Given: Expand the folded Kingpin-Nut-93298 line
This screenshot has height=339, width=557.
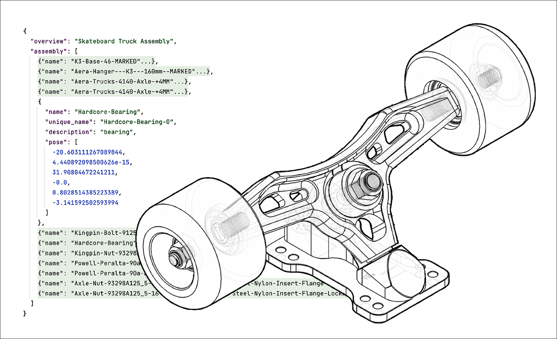Looking at the screenshot, I should [x=87, y=253].
